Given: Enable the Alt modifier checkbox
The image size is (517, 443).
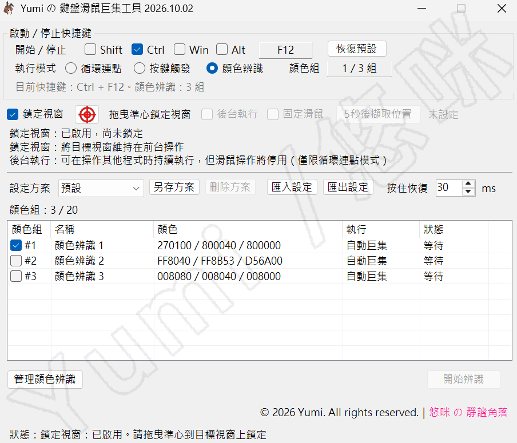Looking at the screenshot, I should click(x=222, y=49).
